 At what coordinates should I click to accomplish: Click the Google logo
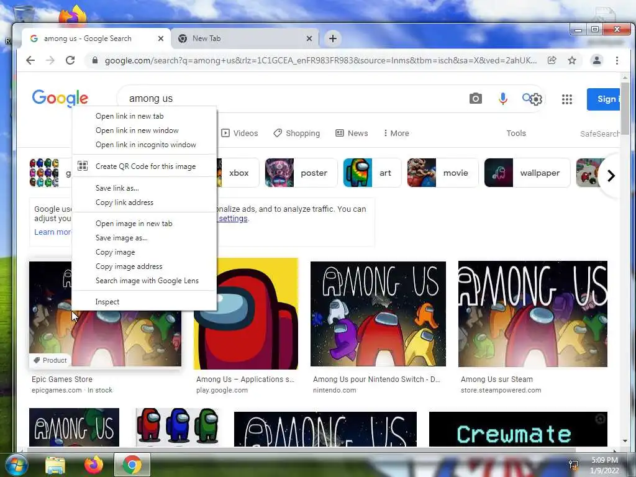60,98
